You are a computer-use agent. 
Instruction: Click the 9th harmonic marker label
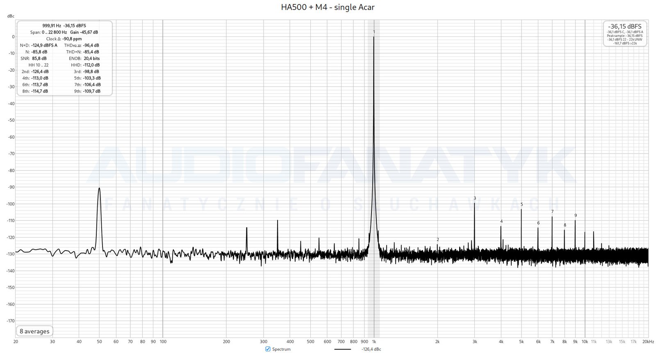point(575,215)
